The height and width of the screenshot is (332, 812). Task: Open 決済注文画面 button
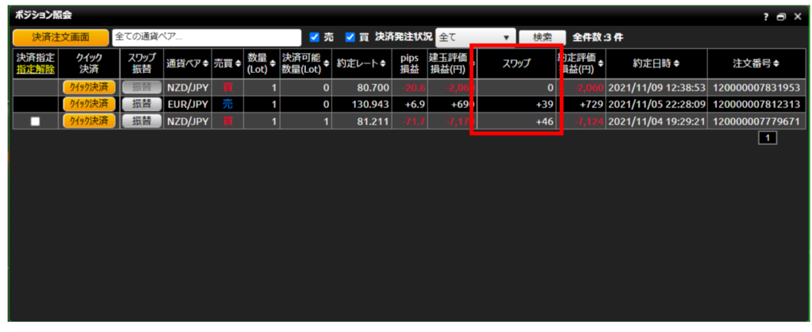click(x=61, y=37)
